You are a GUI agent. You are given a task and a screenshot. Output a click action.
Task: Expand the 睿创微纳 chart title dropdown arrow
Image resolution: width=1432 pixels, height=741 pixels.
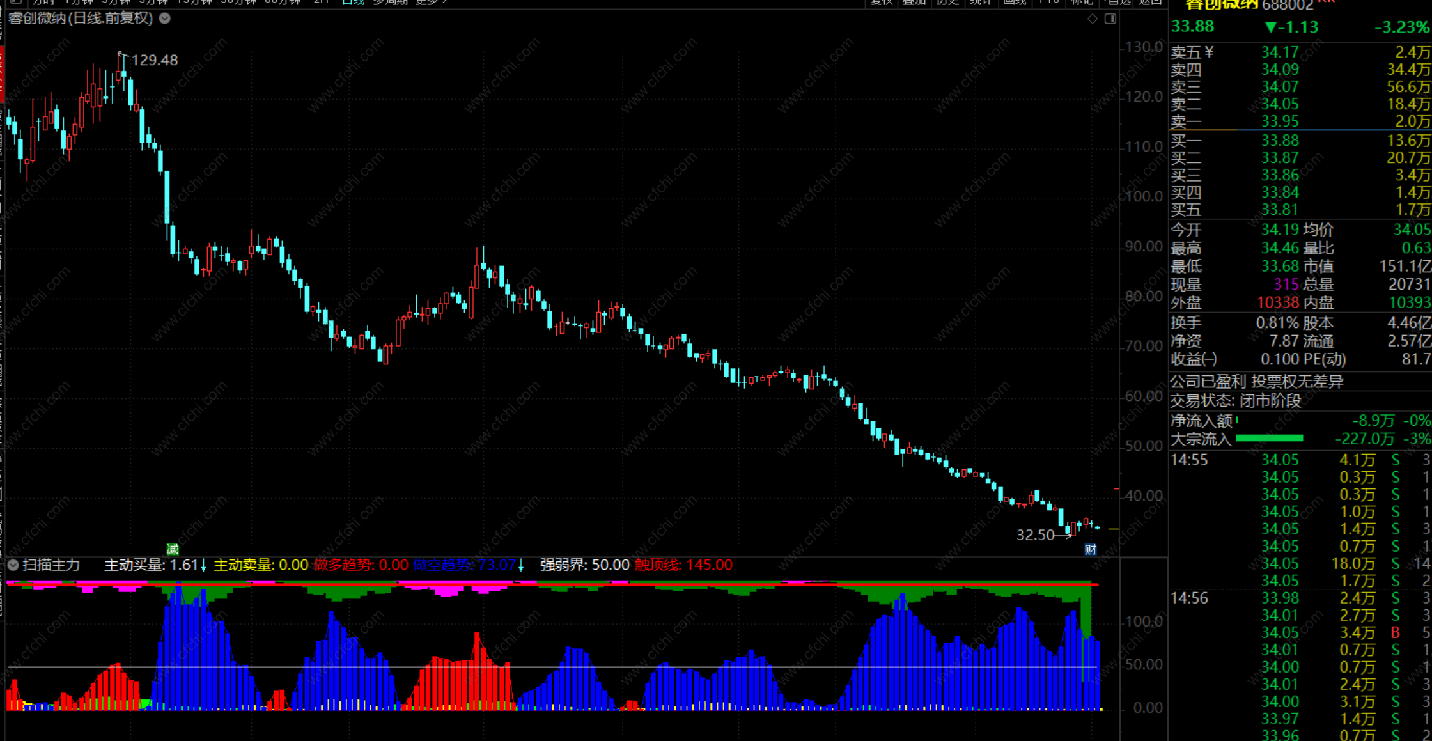coord(165,19)
